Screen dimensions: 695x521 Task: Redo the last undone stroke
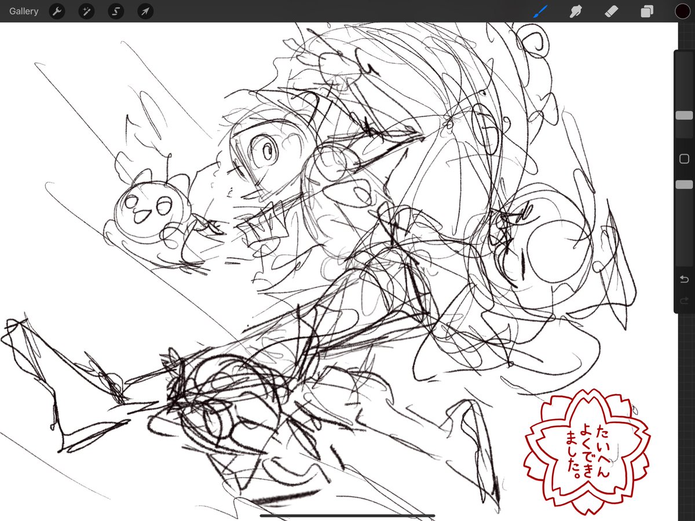tap(684, 300)
